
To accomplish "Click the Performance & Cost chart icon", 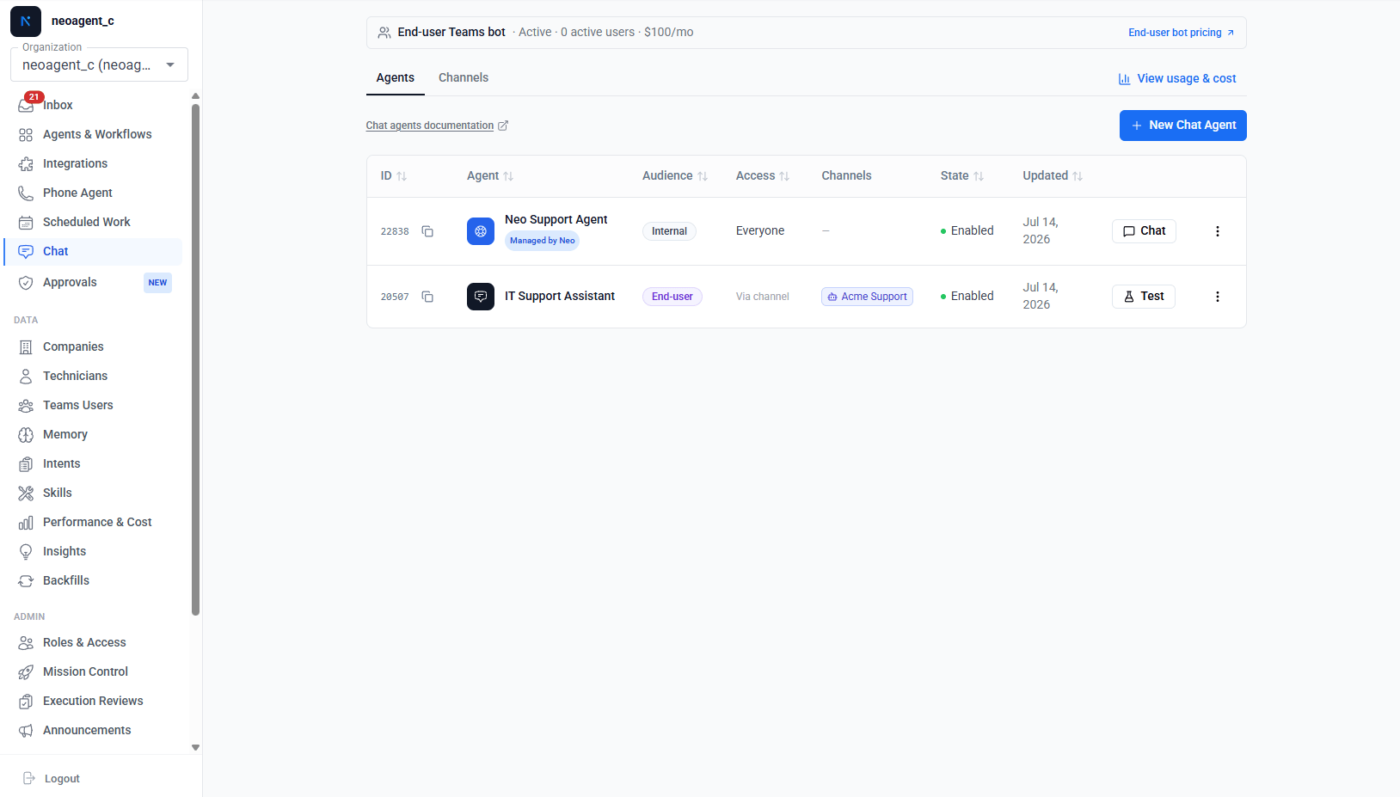I will click(x=26, y=523).
